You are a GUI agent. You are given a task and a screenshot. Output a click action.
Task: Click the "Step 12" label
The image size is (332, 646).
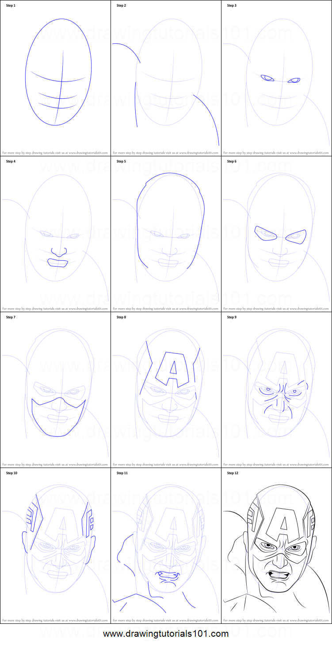pos(233,473)
